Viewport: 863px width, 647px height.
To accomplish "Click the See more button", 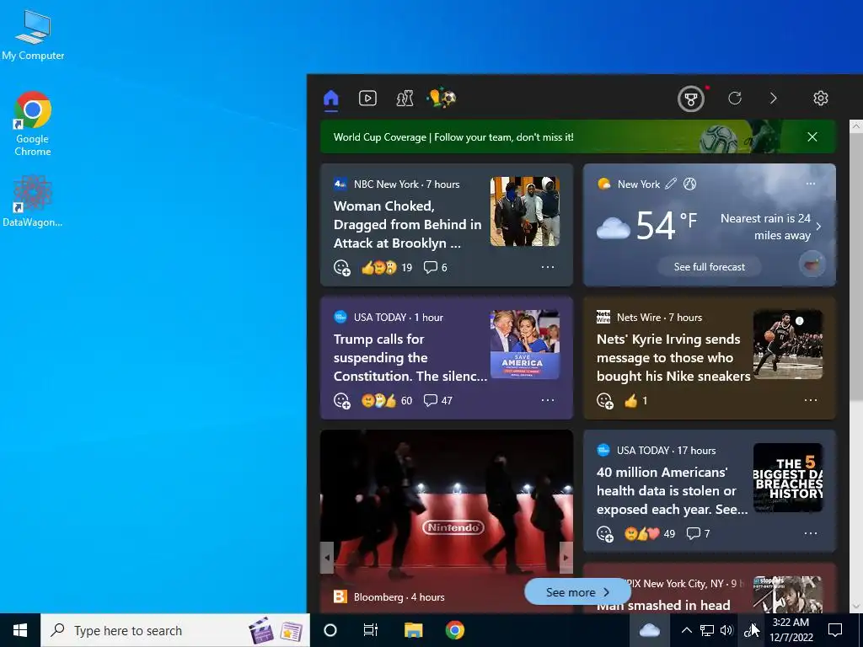I will point(577,592).
